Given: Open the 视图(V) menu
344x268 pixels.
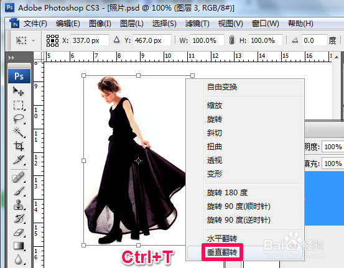Looking at the screenshot, I should click(231, 24).
